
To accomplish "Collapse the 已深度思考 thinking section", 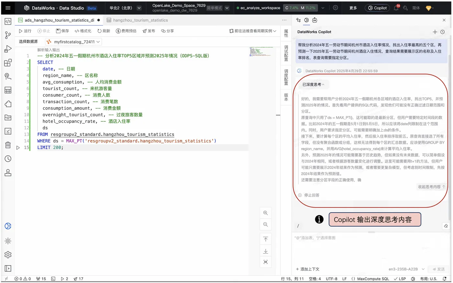I will [x=313, y=85].
